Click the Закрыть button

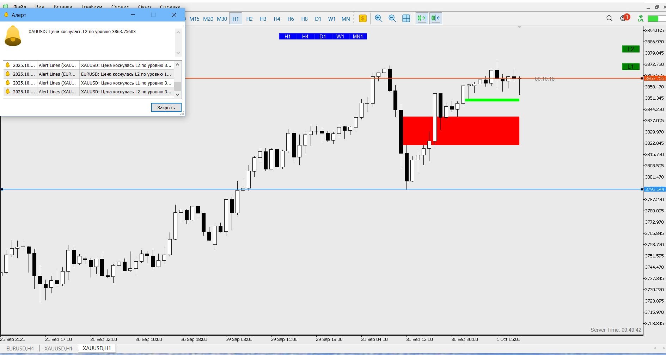(x=166, y=107)
